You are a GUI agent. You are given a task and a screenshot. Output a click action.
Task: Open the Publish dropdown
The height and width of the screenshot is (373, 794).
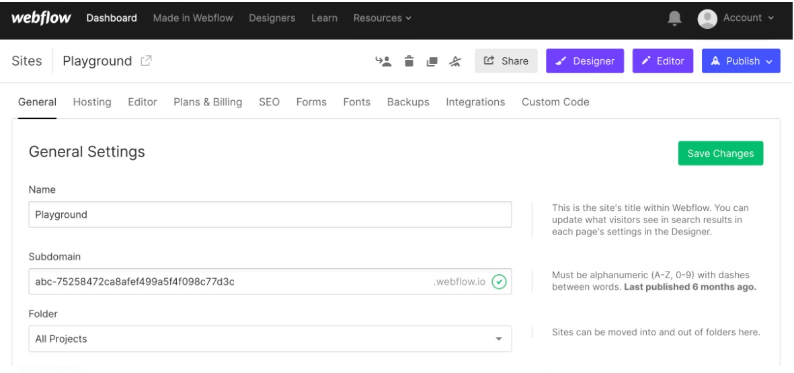pyautogui.click(x=741, y=61)
